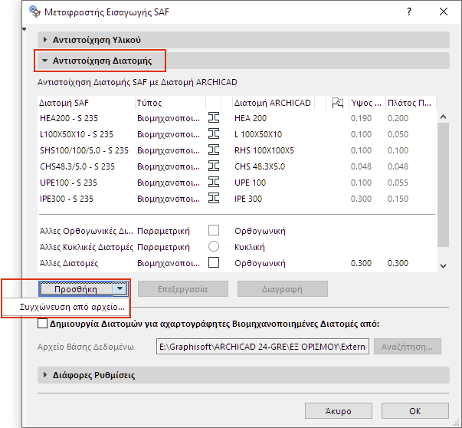This screenshot has width=462, height=428.
Task: Click the I-beam profile icon in L100X50X10 row
Action: [214, 134]
